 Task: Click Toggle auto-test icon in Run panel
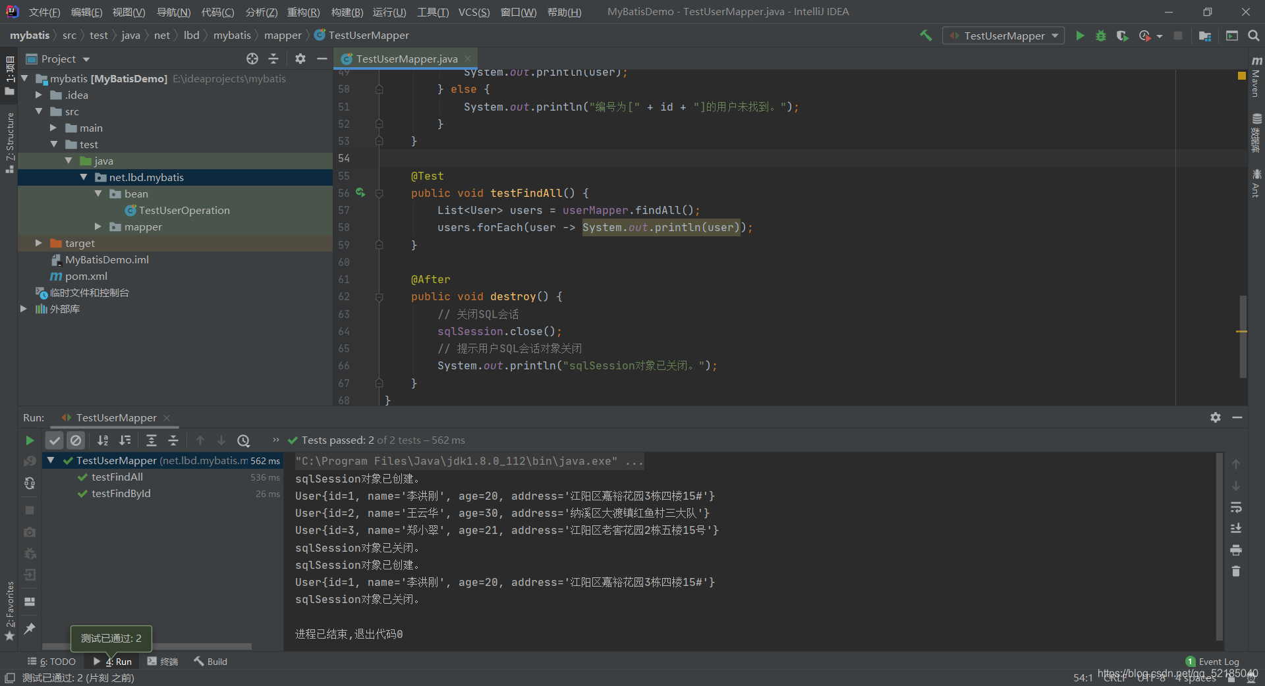pyautogui.click(x=30, y=483)
